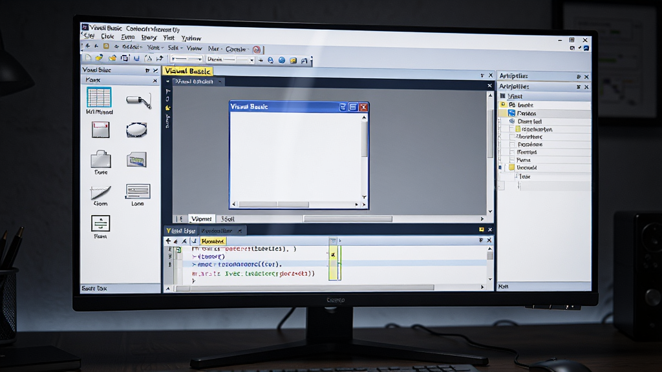
Task: Click the yellow highlighted 'Hoaobrd' button
Action: click(x=213, y=241)
